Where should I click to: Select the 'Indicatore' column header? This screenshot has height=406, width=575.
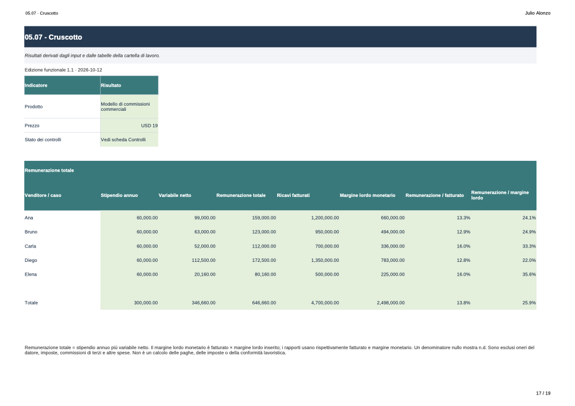(62, 86)
